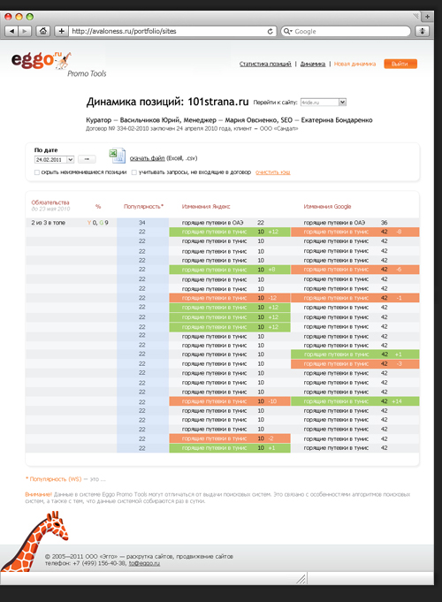The image size is (442, 602).
Task: Click the orange Яндекс row showing -10
Action: 230,401
